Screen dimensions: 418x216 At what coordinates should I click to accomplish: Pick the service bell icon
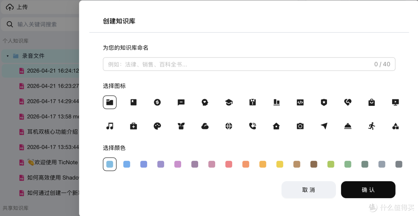[348, 126]
